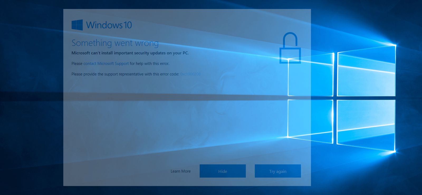Click the Windows 10 logo icon
This screenshot has width=422, height=195.
[77, 25]
